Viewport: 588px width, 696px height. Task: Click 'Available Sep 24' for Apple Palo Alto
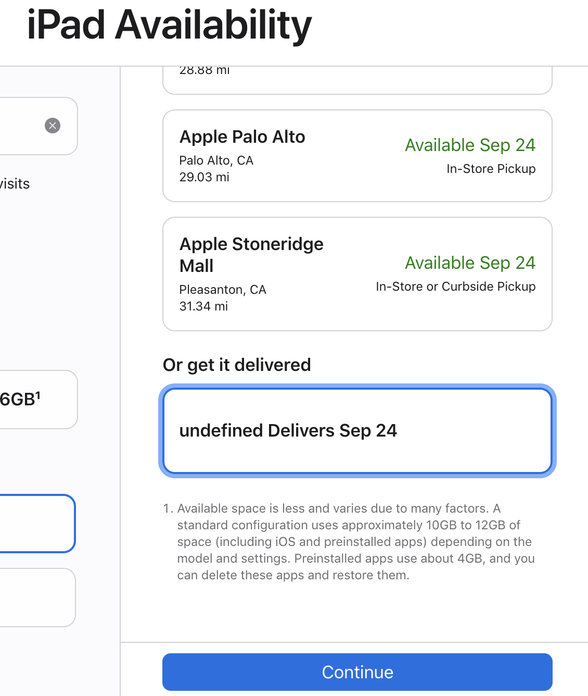point(470,145)
